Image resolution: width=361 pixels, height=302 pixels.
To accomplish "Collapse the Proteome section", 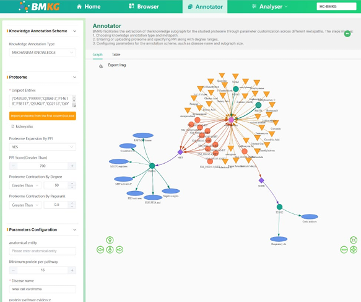I will 74,78.
